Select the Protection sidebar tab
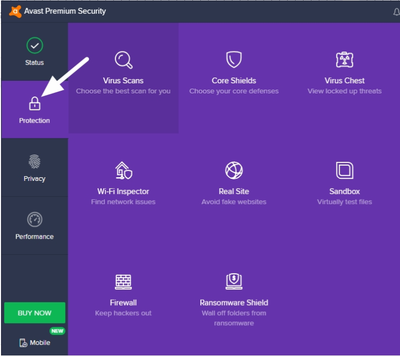Viewport: 400px width, 356px height. click(x=34, y=109)
